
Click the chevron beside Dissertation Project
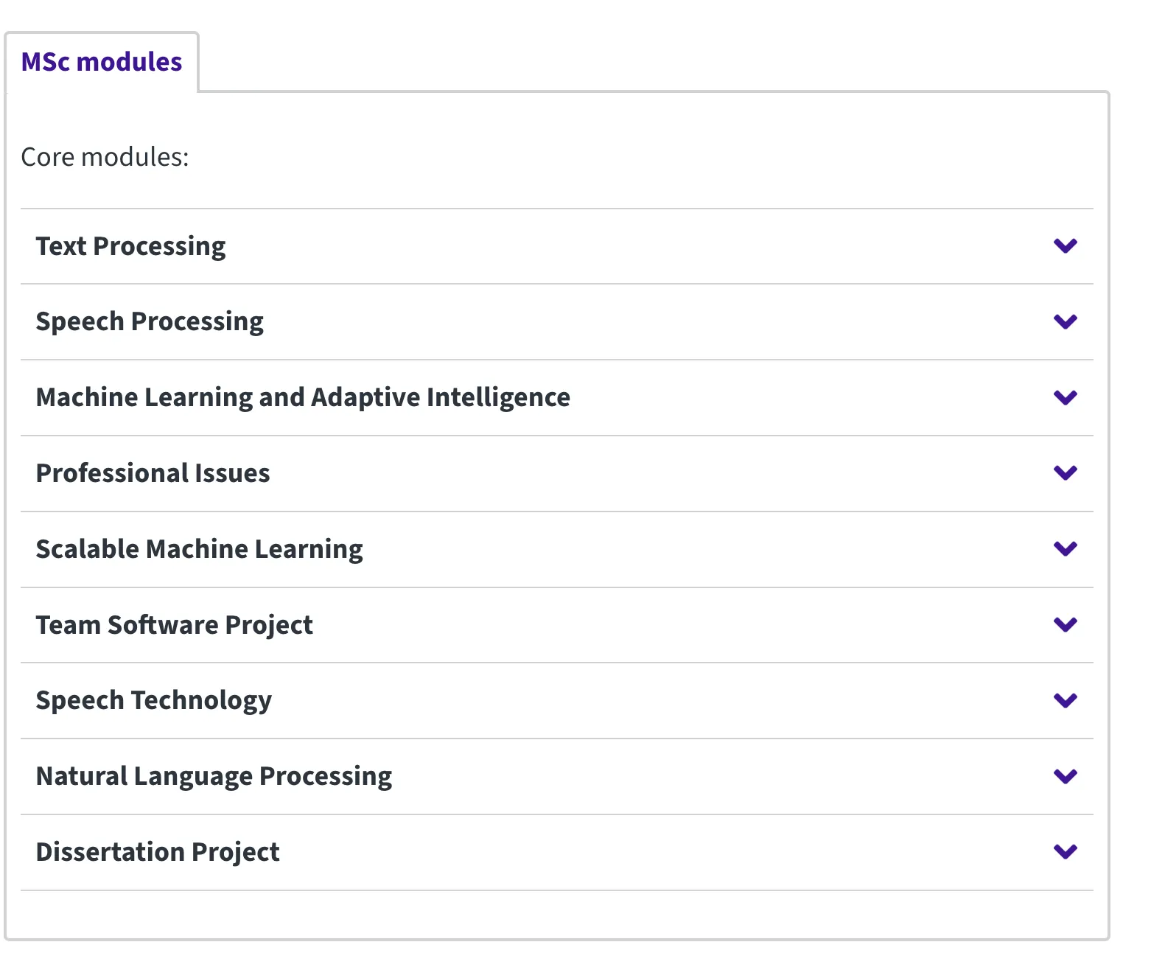[x=1066, y=852]
